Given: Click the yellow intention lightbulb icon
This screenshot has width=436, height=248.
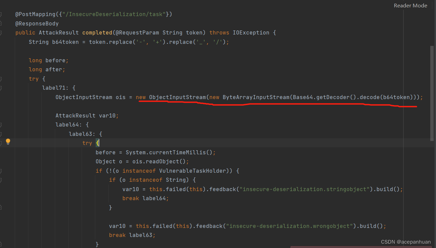Looking at the screenshot, I should [8, 142].
